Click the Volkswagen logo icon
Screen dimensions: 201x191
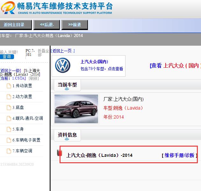tap(62, 65)
